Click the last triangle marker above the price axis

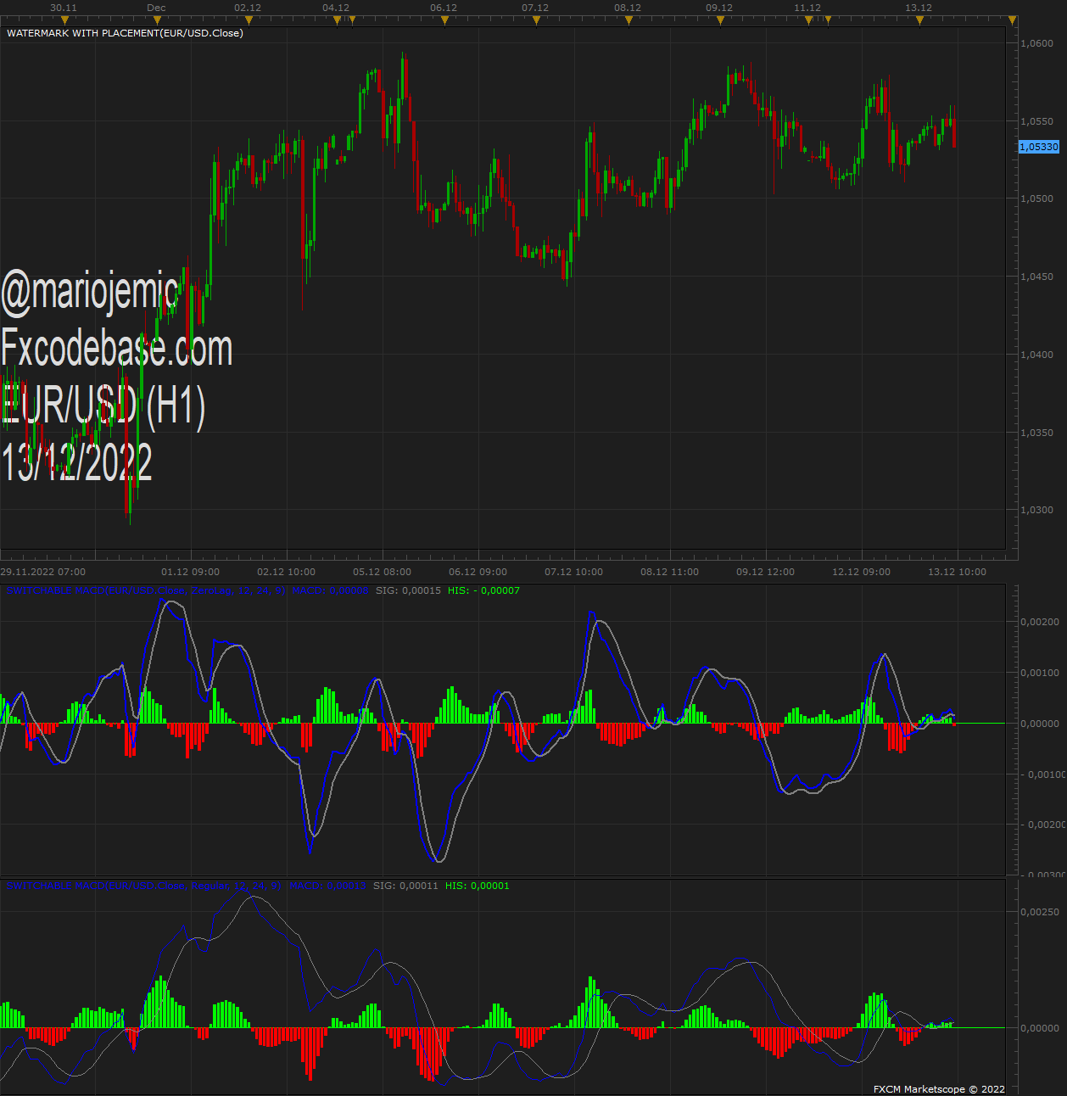pos(1012,20)
